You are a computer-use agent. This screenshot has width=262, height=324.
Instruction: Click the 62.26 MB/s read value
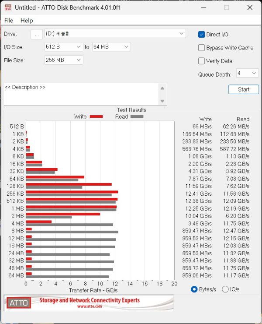(236, 127)
